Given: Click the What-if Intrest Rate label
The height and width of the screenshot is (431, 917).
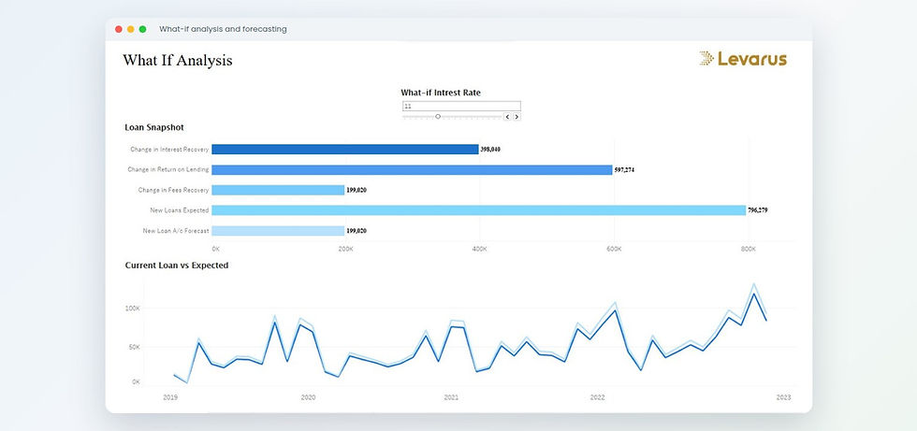Looking at the screenshot, I should pos(441,93).
